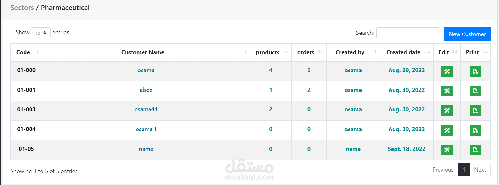Sort by products column arrows
499x185 pixels.
286,52
